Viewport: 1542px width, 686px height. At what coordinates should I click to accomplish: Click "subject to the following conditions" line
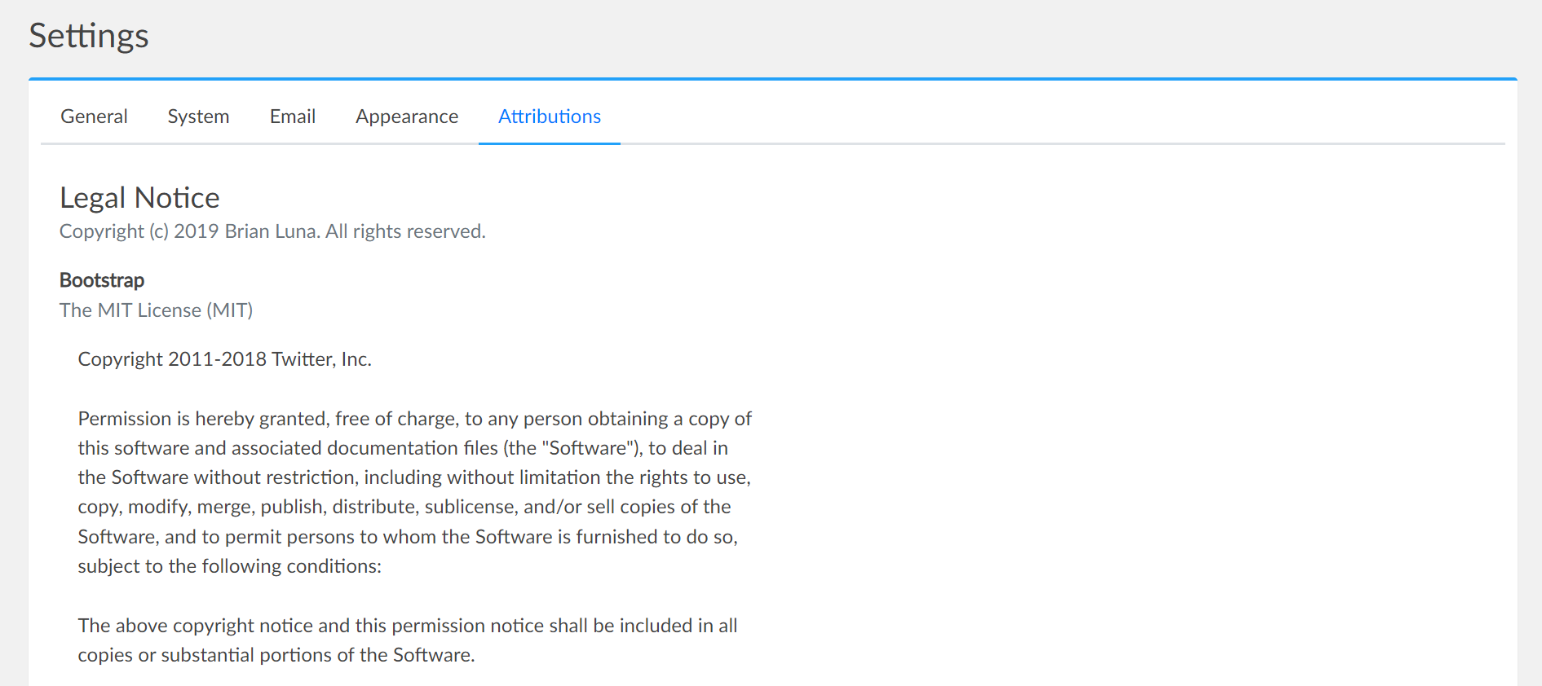tap(229, 566)
